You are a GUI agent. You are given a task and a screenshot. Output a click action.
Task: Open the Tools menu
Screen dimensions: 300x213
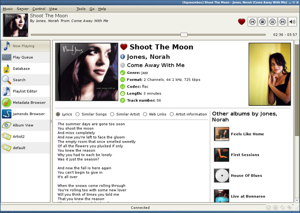pyautogui.click(x=81, y=9)
